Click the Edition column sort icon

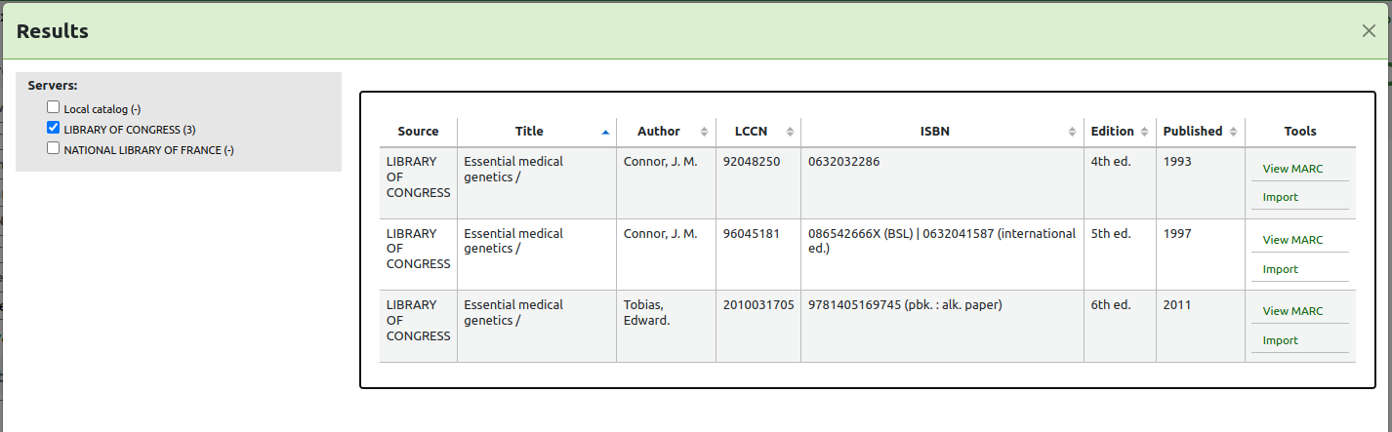tap(1143, 132)
